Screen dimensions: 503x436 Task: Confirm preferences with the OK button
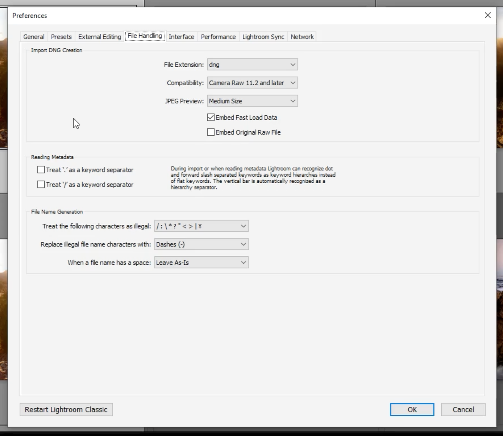tap(412, 409)
